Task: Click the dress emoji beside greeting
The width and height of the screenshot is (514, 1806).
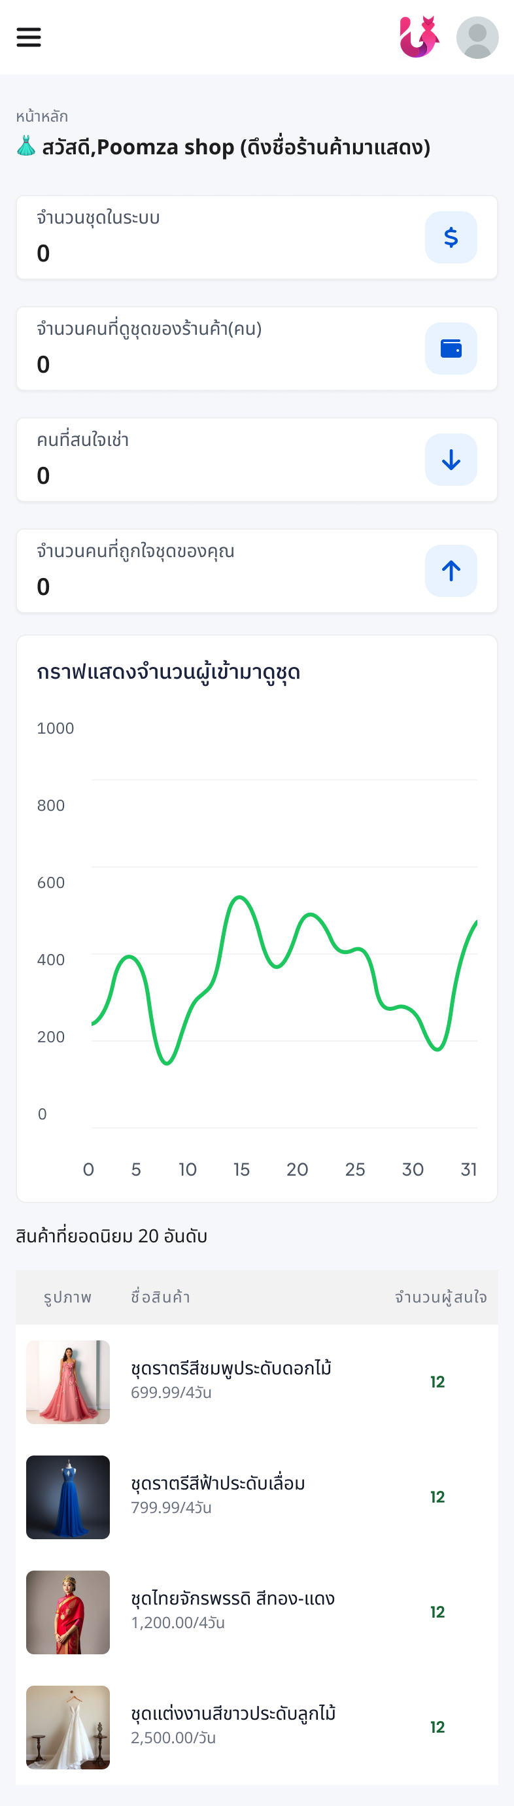Action: pyautogui.click(x=26, y=146)
